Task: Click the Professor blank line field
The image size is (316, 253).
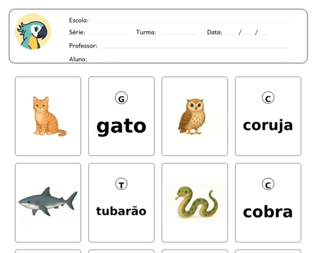Action: 195,46
